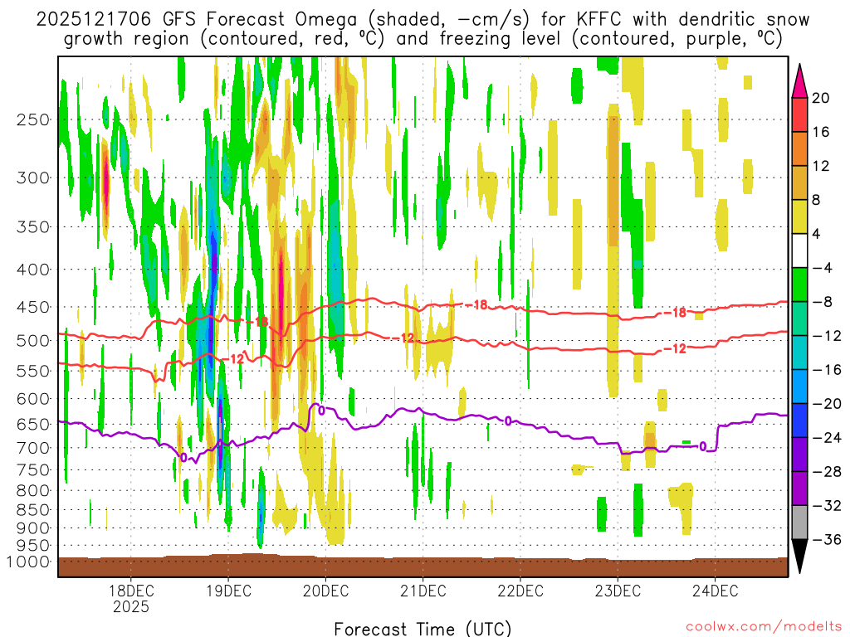Viewport: 850px width, 637px height.
Task: Select the 'Forecast Time (UTC)' axis label
Action: 423,629
